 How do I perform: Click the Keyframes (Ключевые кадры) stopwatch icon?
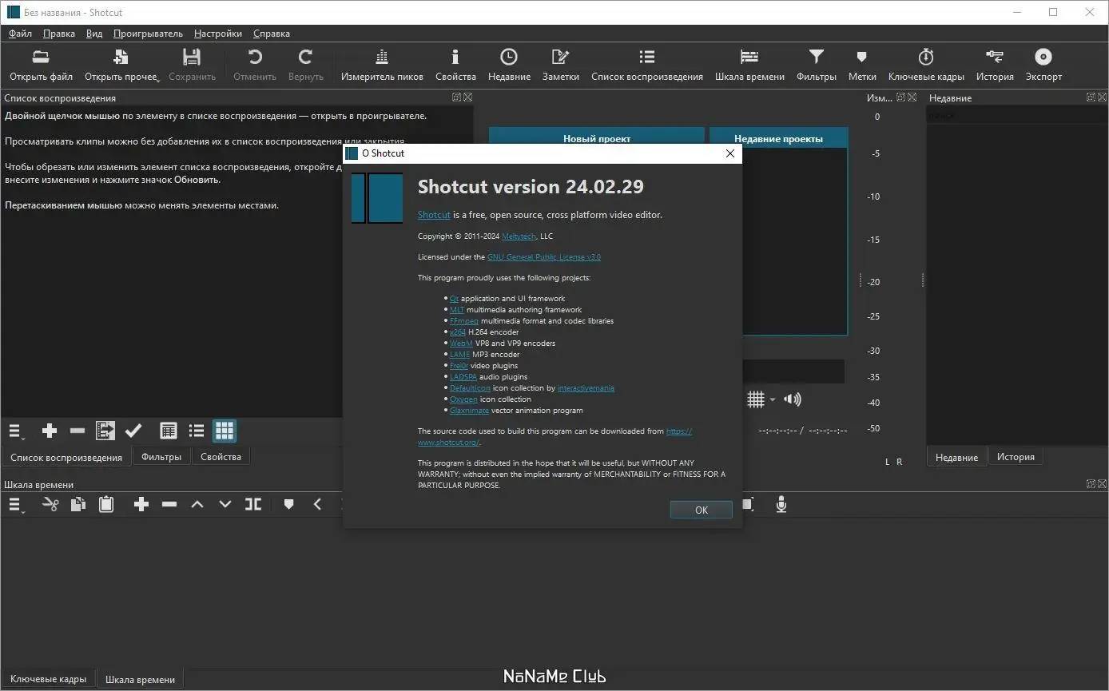coord(926,58)
